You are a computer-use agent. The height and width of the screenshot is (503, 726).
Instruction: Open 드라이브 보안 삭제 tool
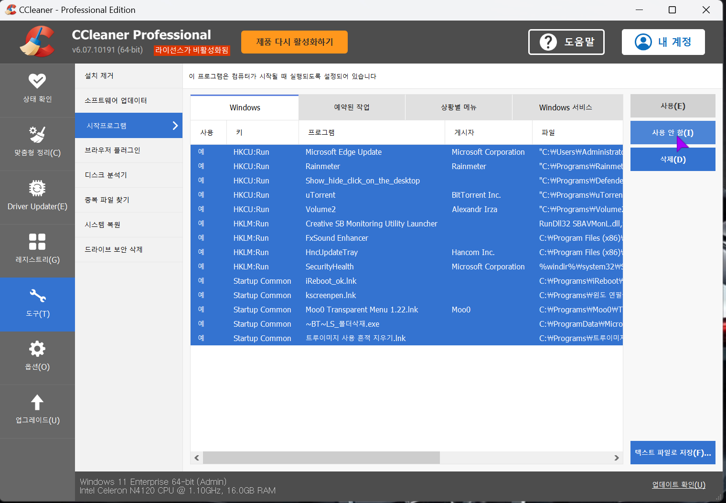tap(128, 250)
